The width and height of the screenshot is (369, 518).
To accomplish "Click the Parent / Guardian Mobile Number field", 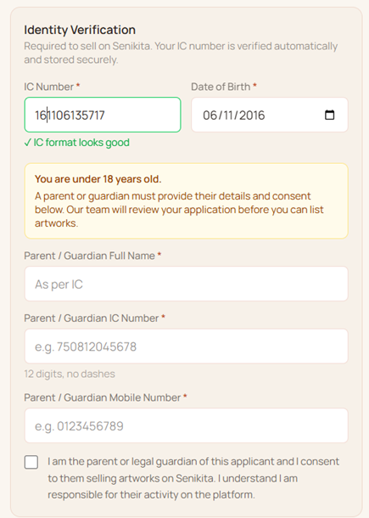I will (186, 425).
